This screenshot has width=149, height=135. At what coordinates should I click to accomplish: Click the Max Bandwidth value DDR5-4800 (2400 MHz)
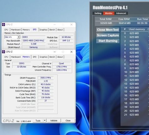(34, 41)
